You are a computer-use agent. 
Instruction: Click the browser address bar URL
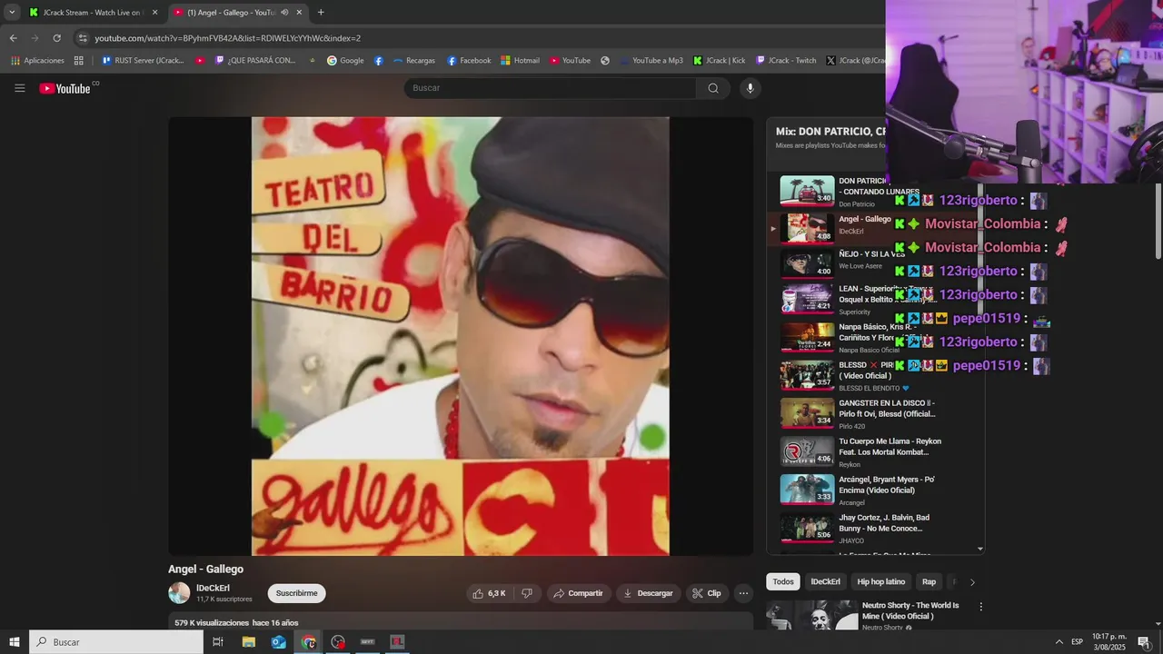pos(227,38)
